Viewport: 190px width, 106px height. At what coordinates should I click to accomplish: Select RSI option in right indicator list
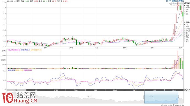[x=185, y=25]
